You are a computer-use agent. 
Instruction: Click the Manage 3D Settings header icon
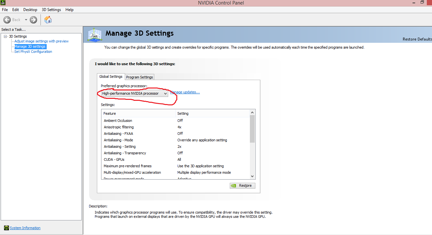[x=95, y=34]
